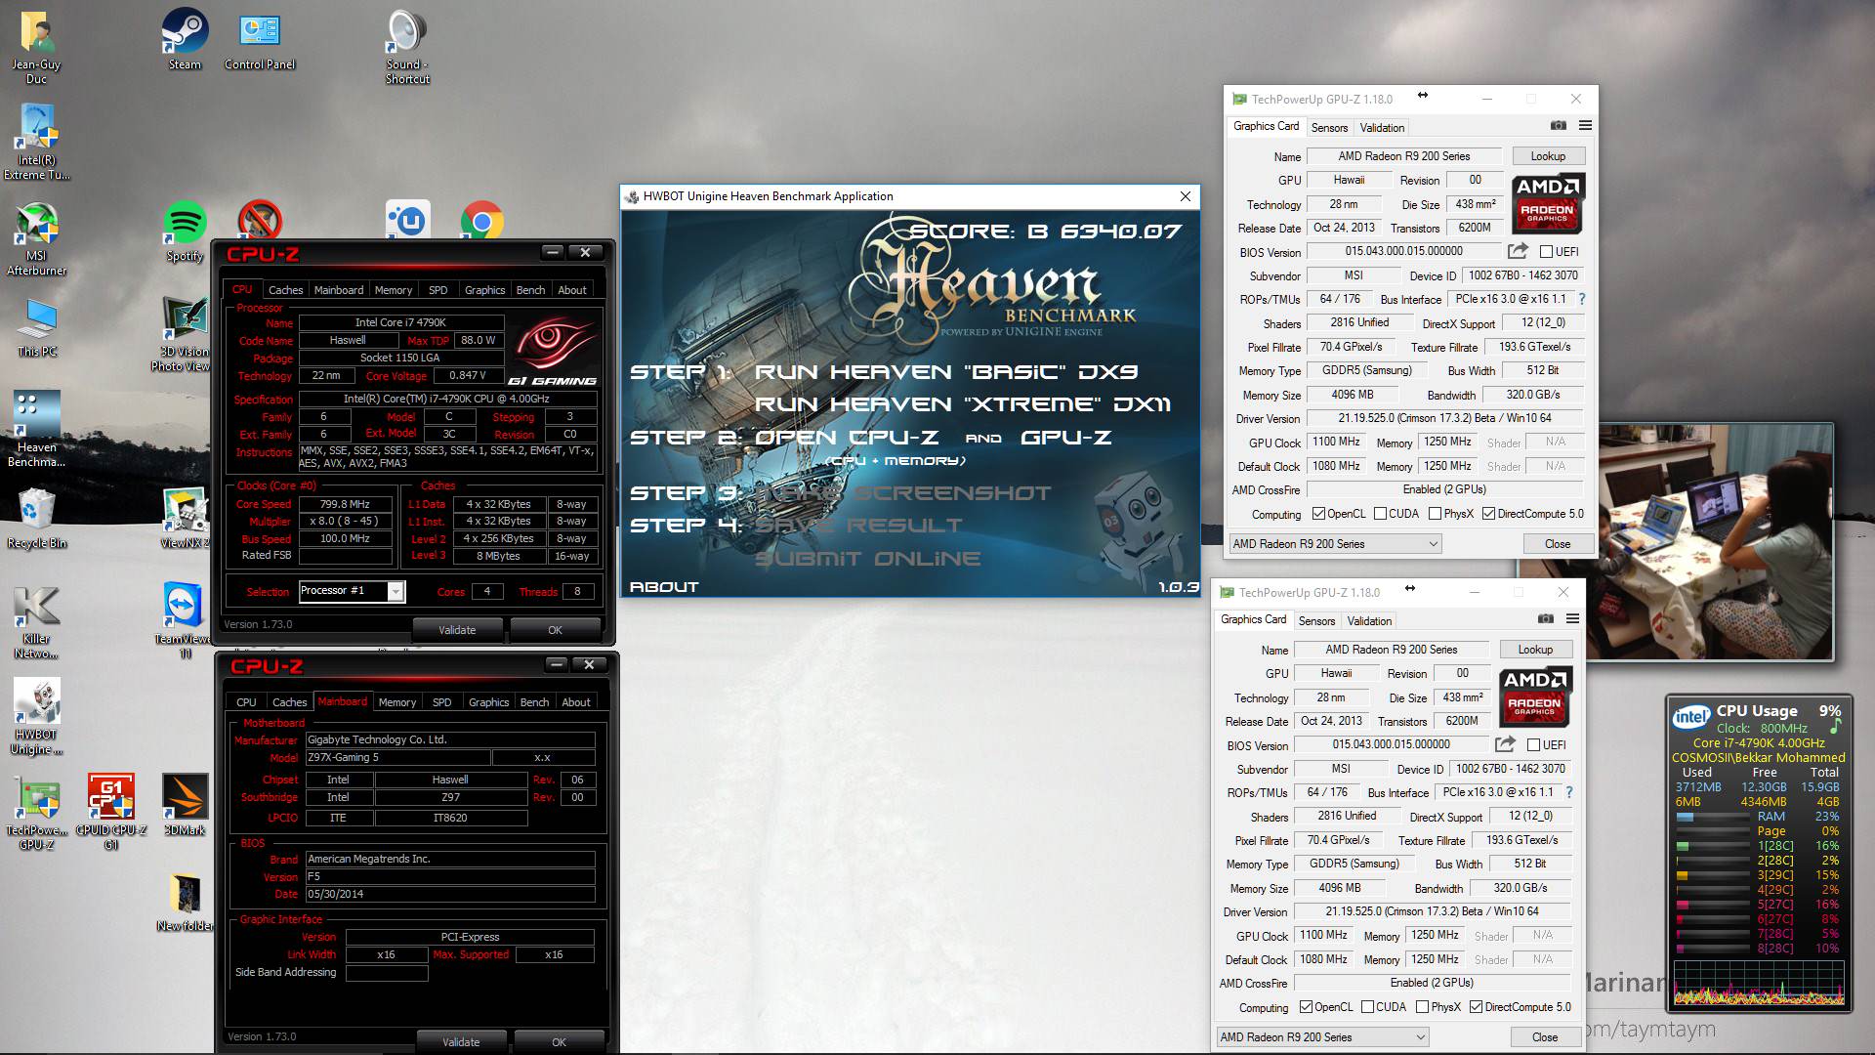Click OK button in lower CPU-Z window

tap(559, 1042)
